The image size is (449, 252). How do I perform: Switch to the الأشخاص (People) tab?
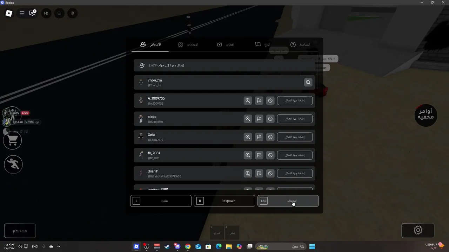pos(150,45)
